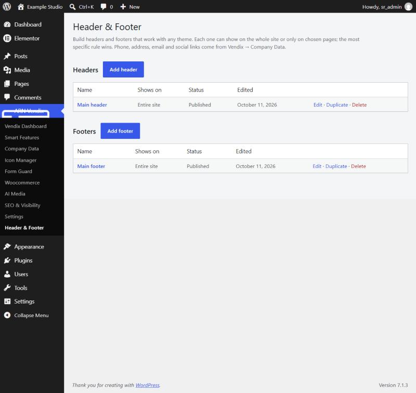Go to Dashboard menu item
Image resolution: width=416 pixels, height=393 pixels.
point(28,24)
